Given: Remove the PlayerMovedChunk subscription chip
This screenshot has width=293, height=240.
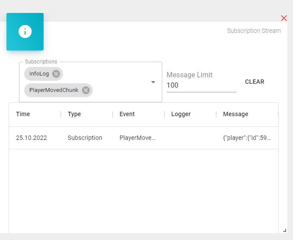Looking at the screenshot, I should (x=86, y=90).
